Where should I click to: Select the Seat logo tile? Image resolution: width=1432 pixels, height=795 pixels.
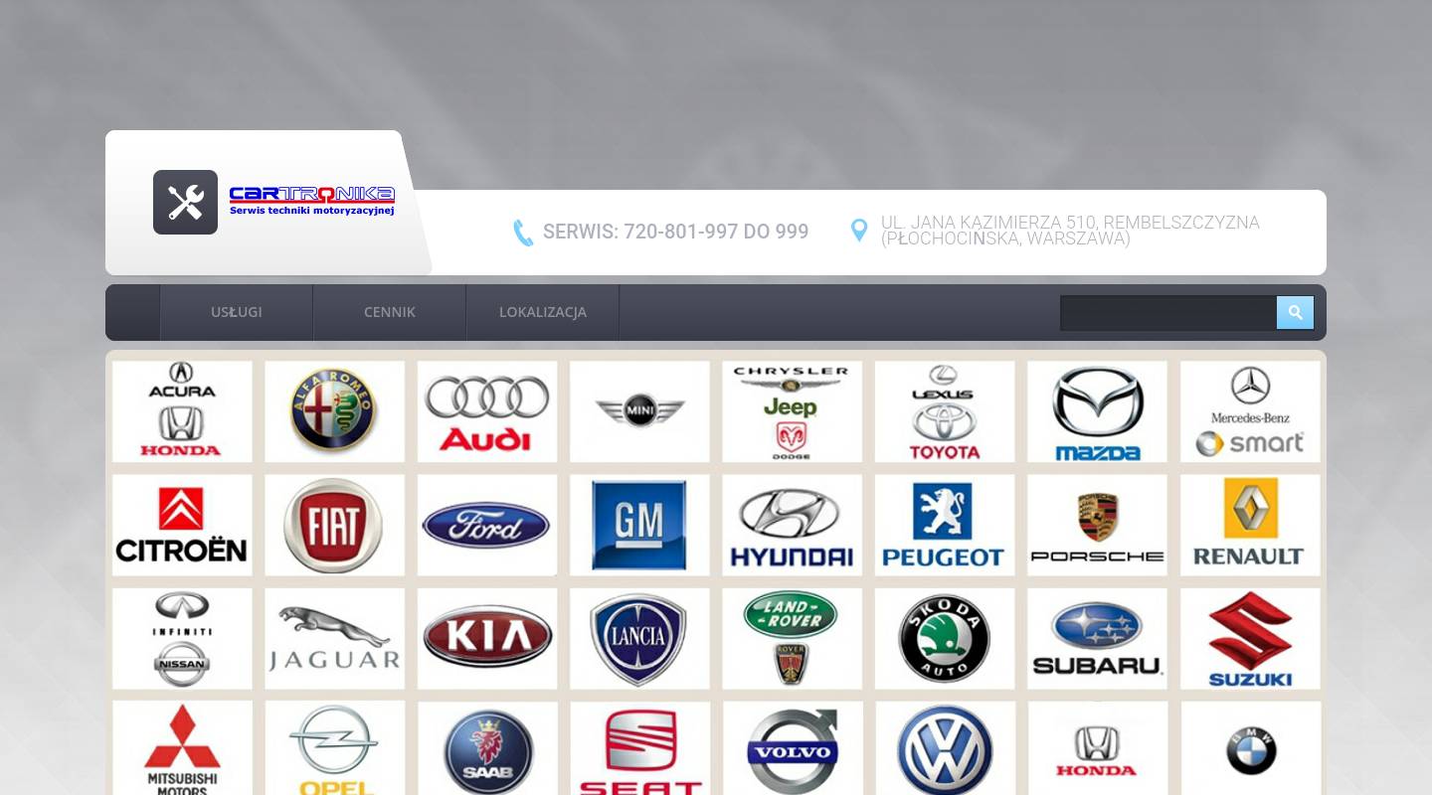coord(639,748)
